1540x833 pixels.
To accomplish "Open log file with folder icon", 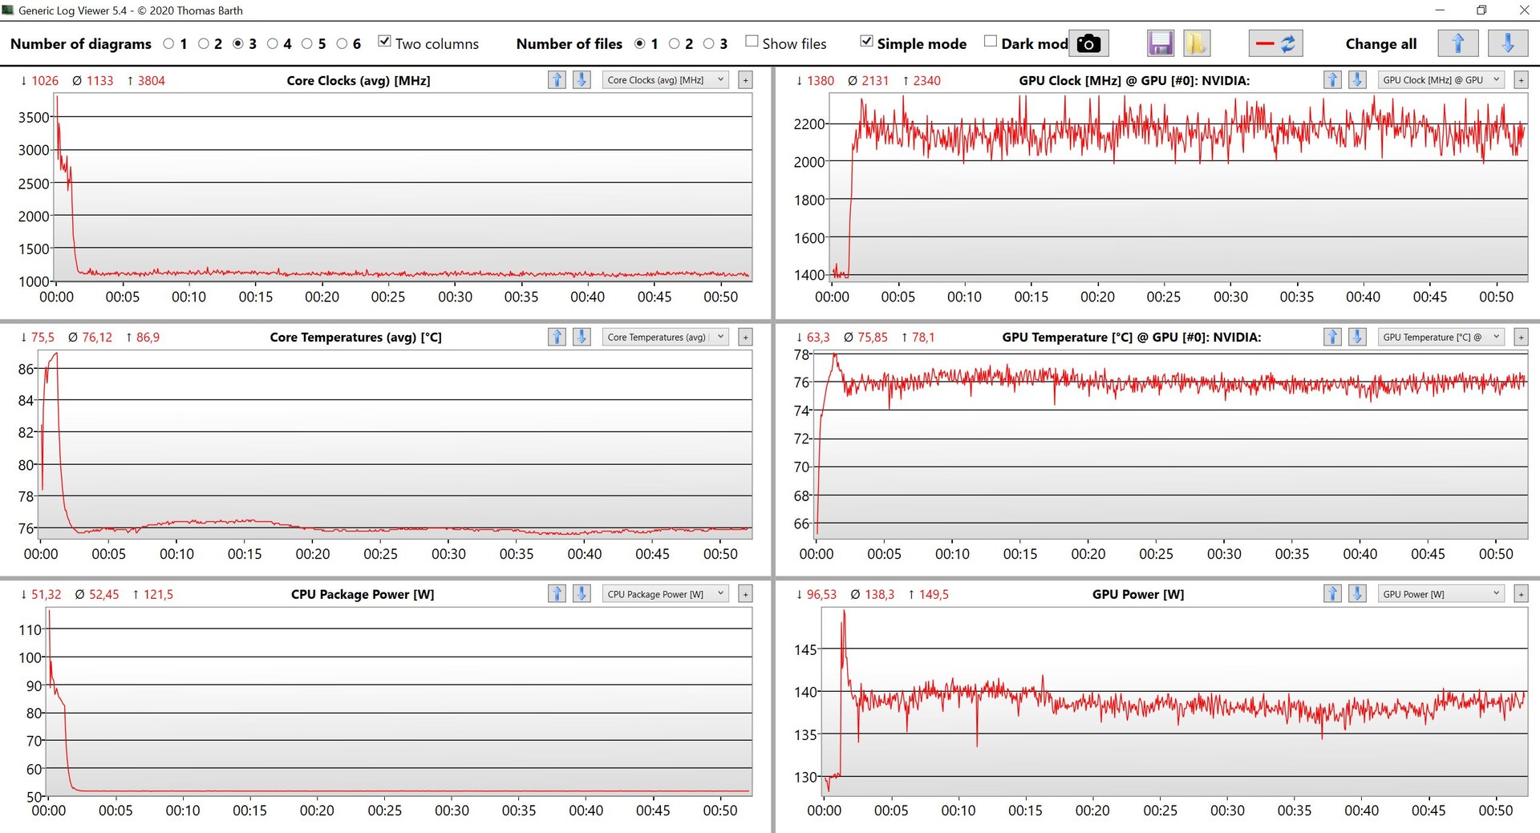I will tap(1196, 43).
